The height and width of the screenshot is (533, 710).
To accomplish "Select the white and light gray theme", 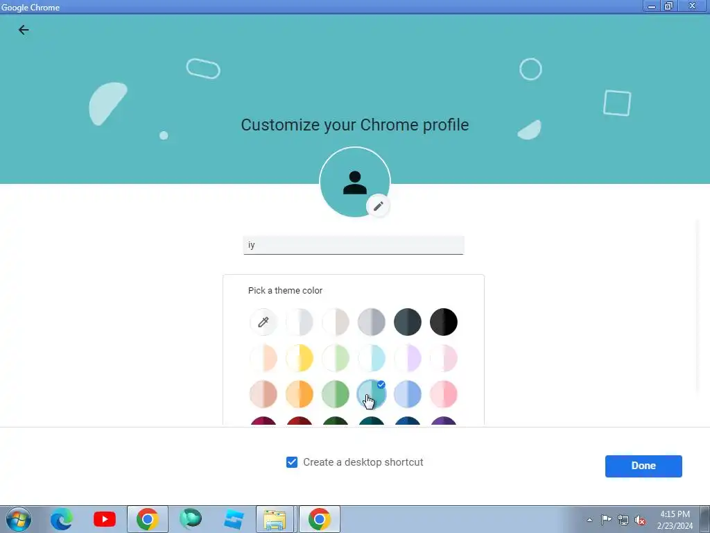I will 300,322.
